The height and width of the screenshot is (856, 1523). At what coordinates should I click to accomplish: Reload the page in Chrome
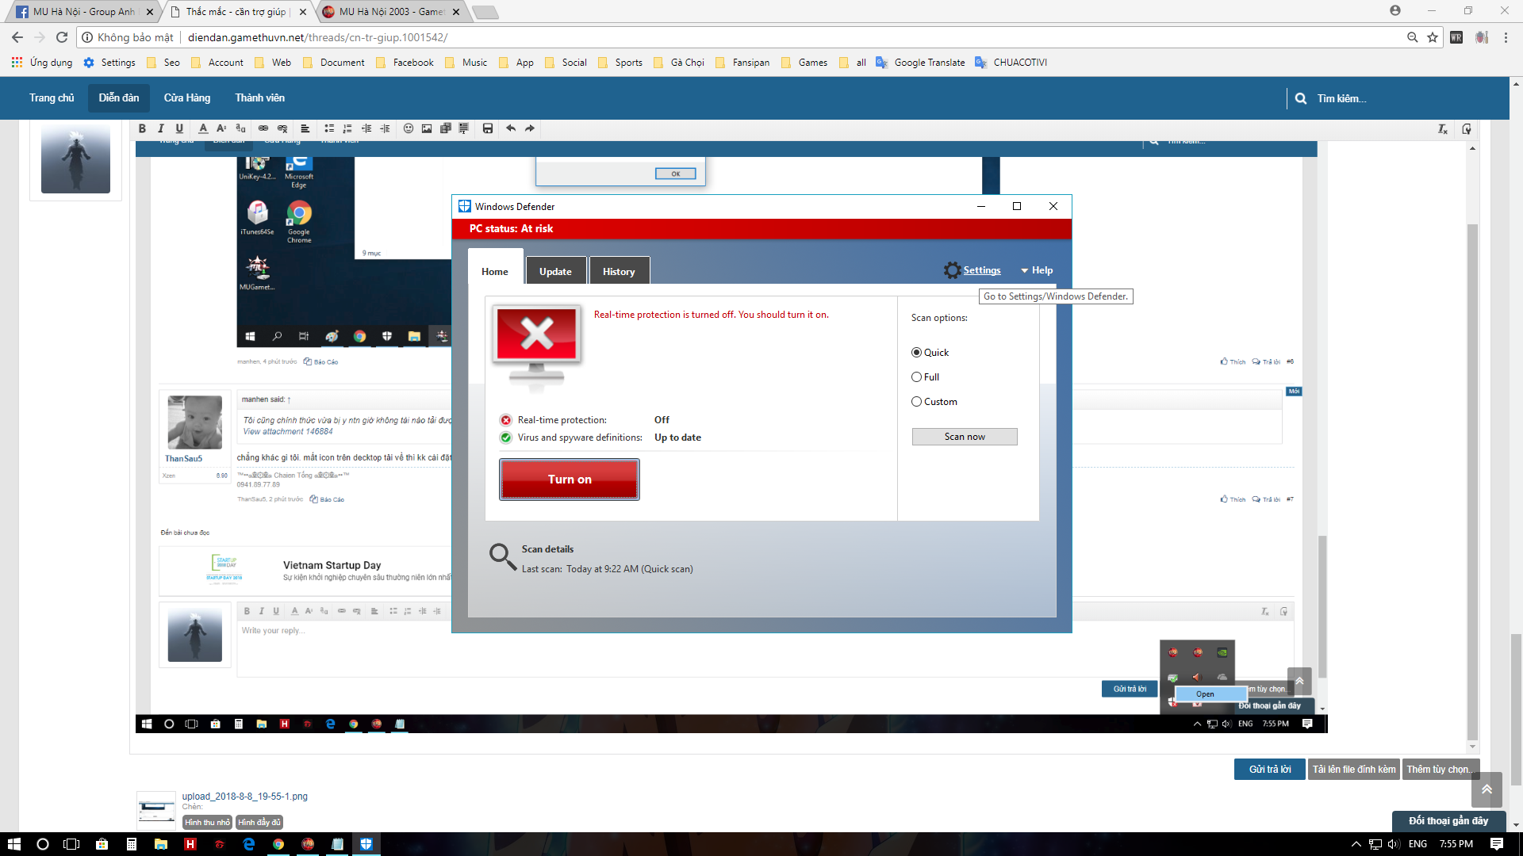click(62, 37)
